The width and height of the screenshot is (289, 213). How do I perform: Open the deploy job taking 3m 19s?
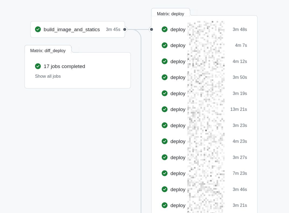178,93
